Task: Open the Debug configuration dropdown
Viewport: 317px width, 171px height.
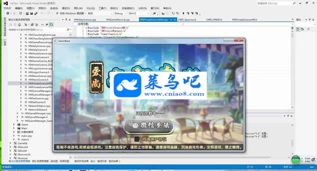Action: (120, 13)
